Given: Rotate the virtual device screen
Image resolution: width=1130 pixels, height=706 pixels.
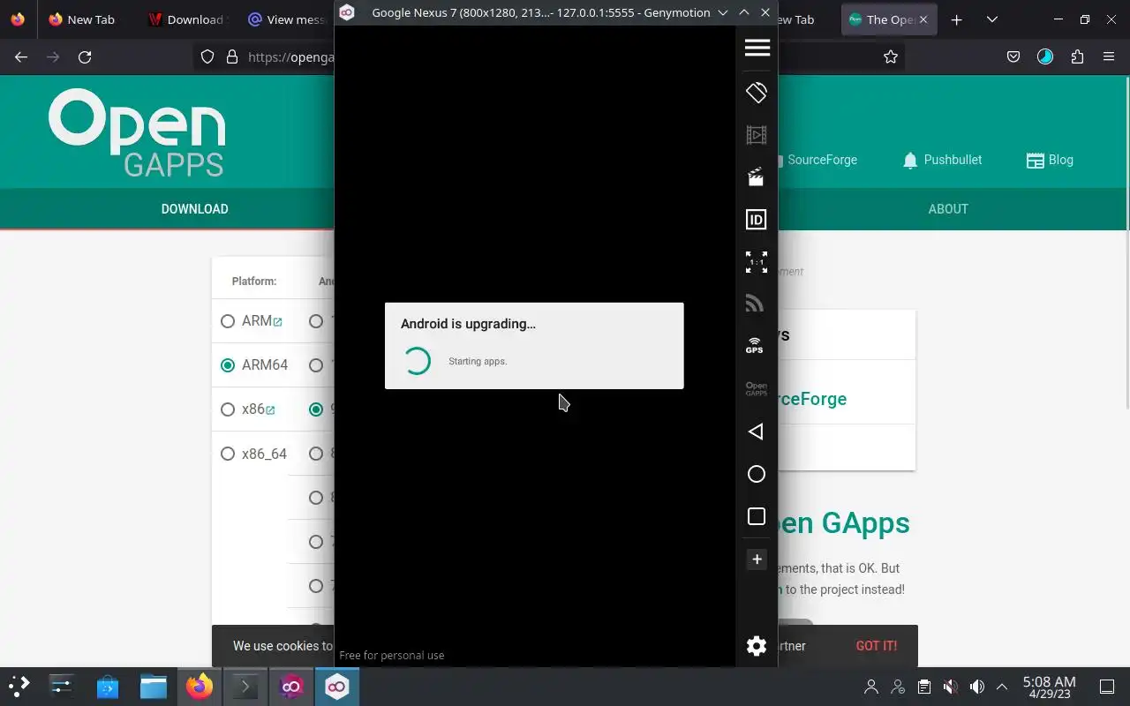Looking at the screenshot, I should point(757,92).
